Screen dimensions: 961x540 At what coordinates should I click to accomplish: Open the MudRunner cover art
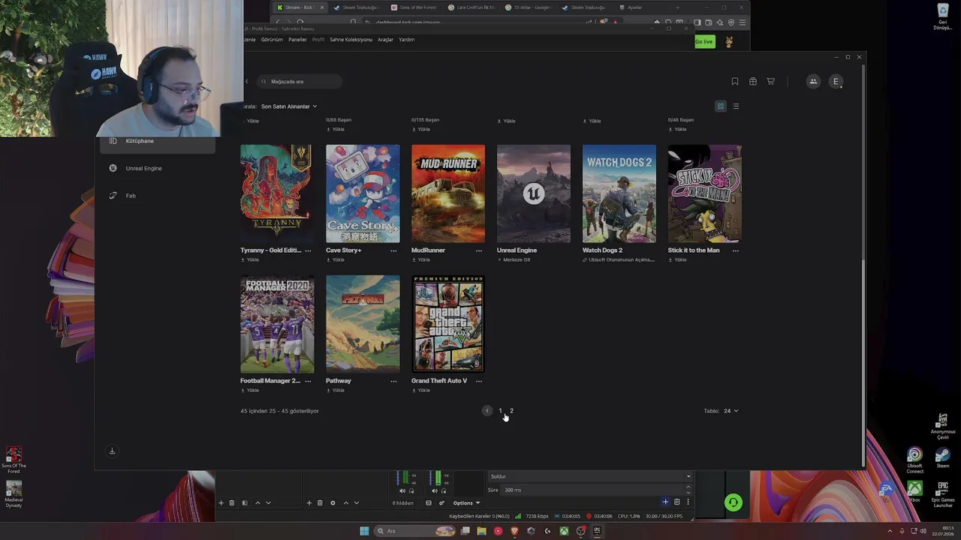tap(448, 193)
